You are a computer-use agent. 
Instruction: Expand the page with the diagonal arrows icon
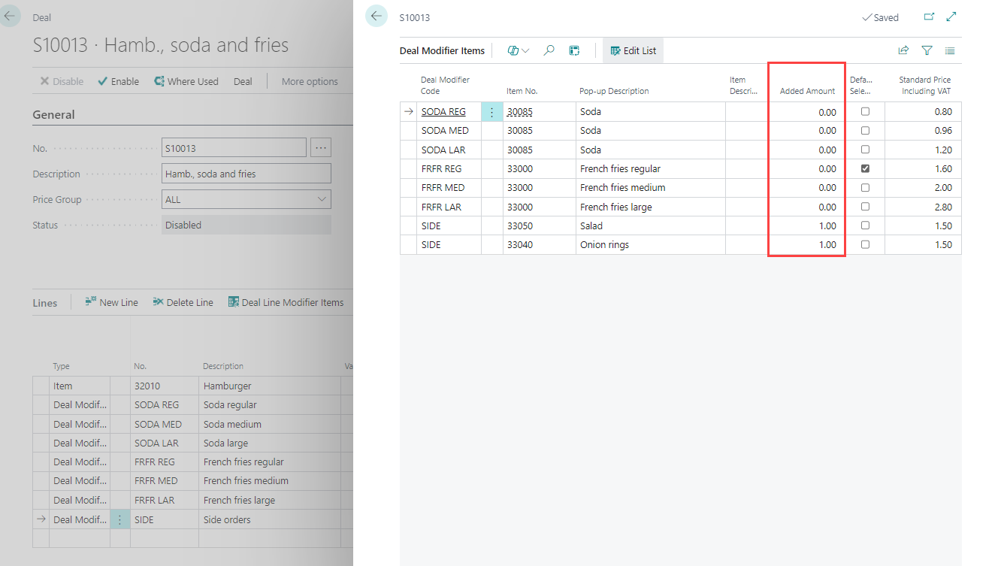pos(951,17)
